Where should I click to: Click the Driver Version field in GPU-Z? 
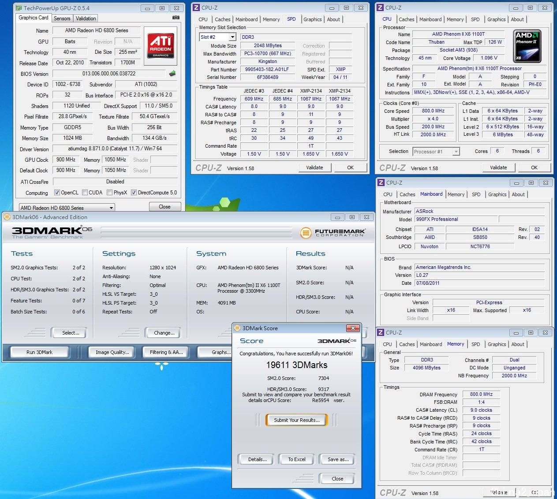115,149
